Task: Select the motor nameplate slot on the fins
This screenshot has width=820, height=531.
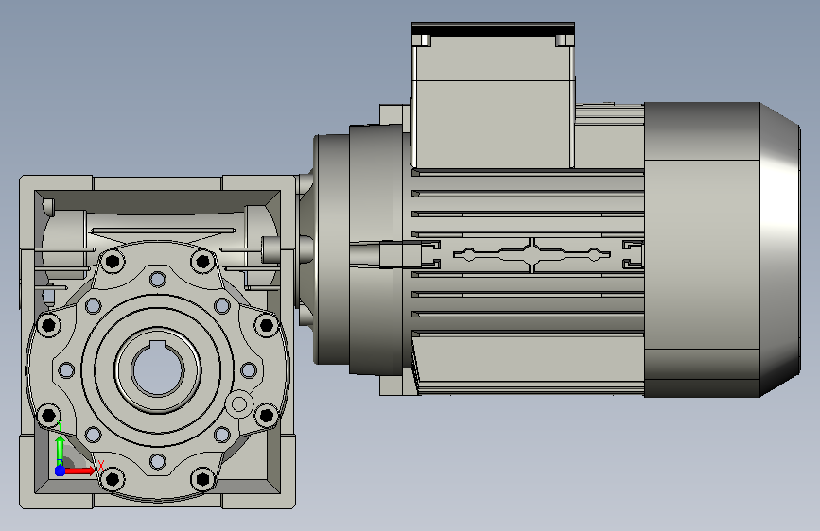Action: [532, 254]
